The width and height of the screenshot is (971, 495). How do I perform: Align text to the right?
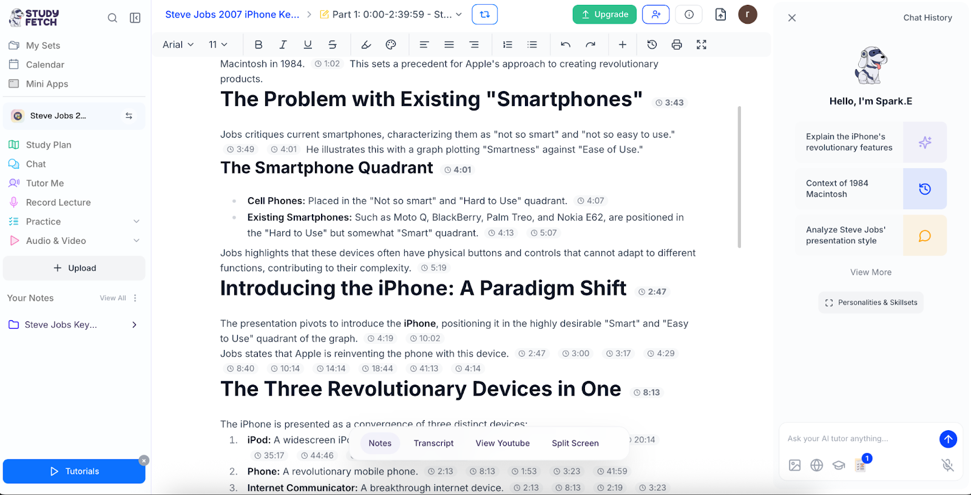(x=474, y=44)
